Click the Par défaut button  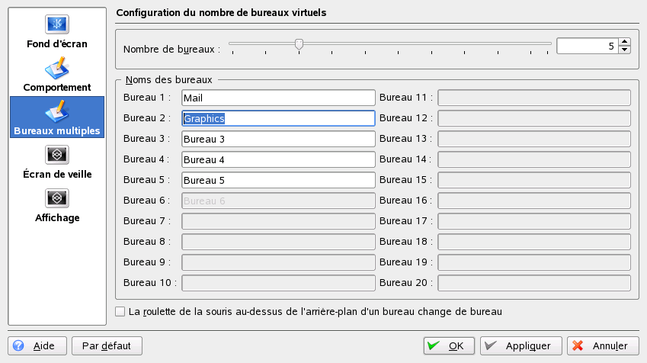107,345
